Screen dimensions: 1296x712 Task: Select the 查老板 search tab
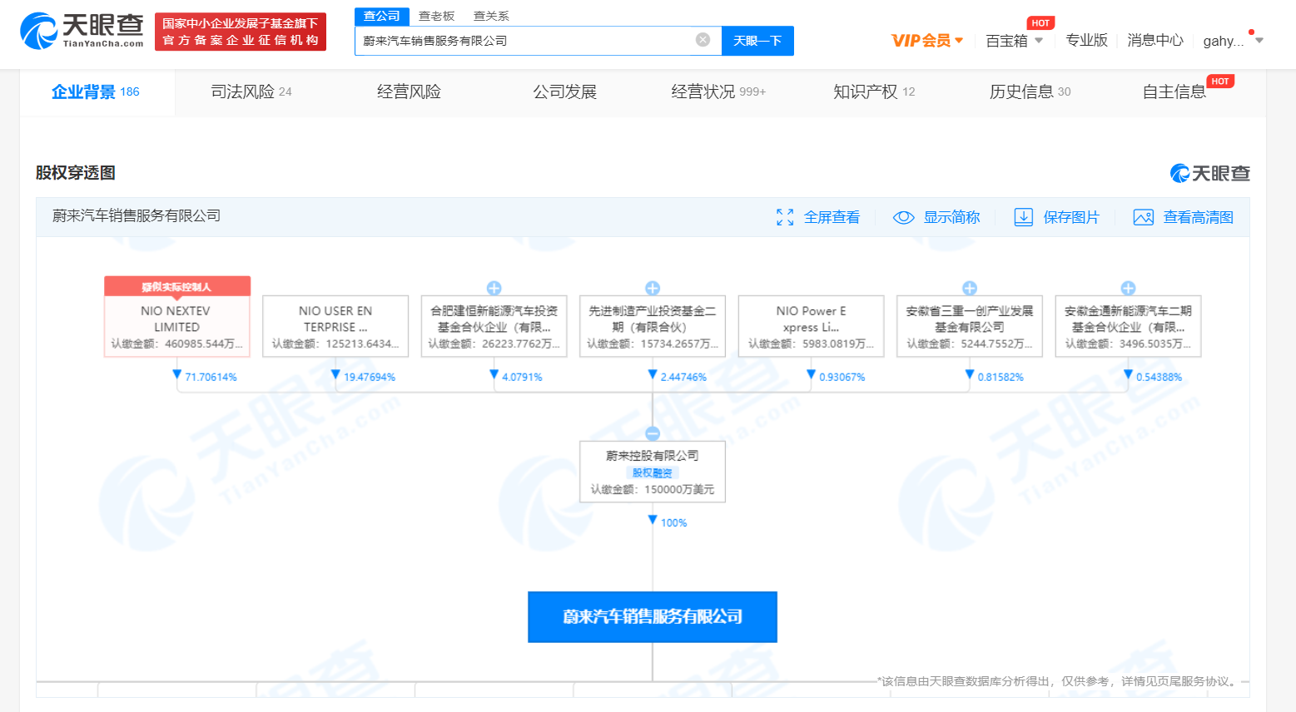click(437, 16)
